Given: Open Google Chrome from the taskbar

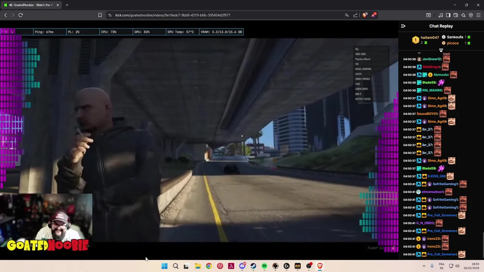Looking at the screenshot, I should [x=209, y=266].
